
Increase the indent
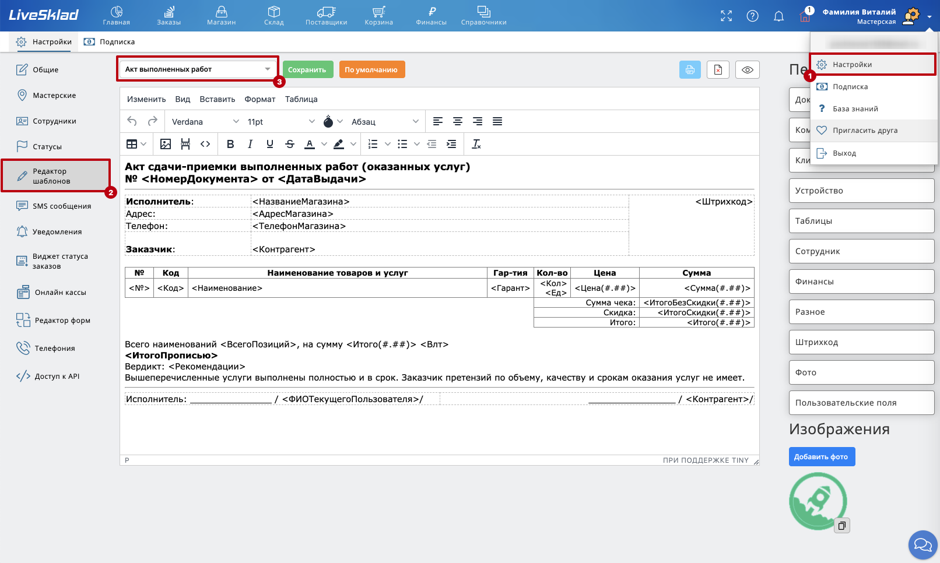451,144
